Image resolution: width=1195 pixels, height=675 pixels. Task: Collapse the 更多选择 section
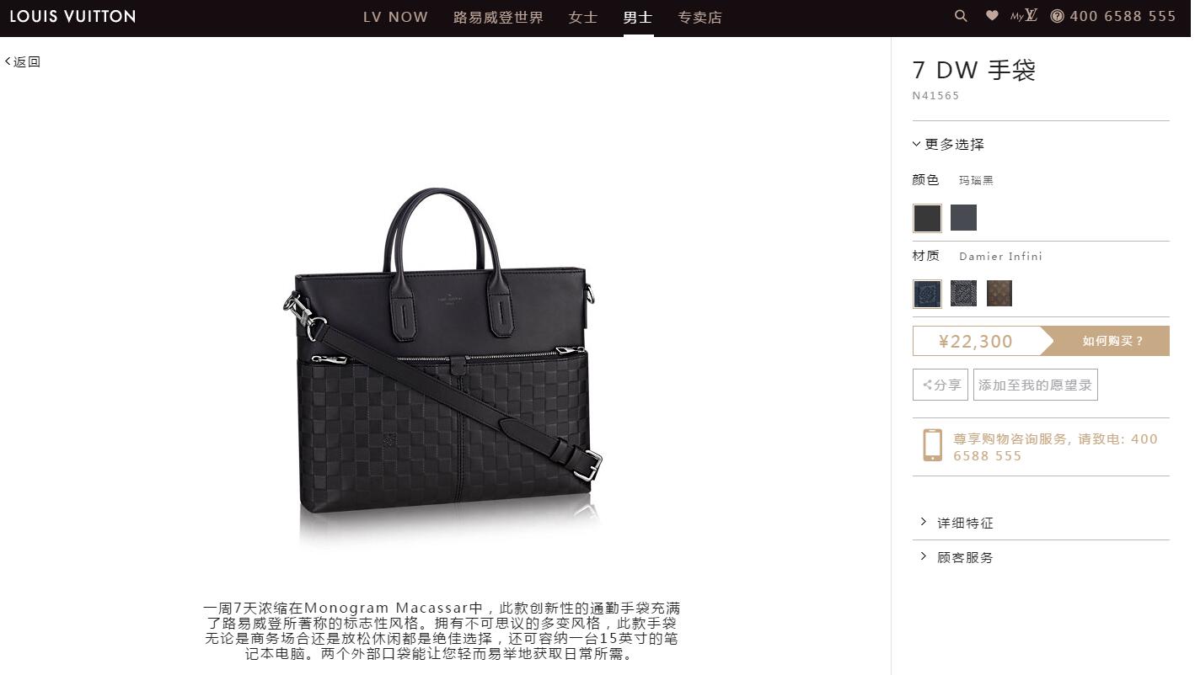948,144
